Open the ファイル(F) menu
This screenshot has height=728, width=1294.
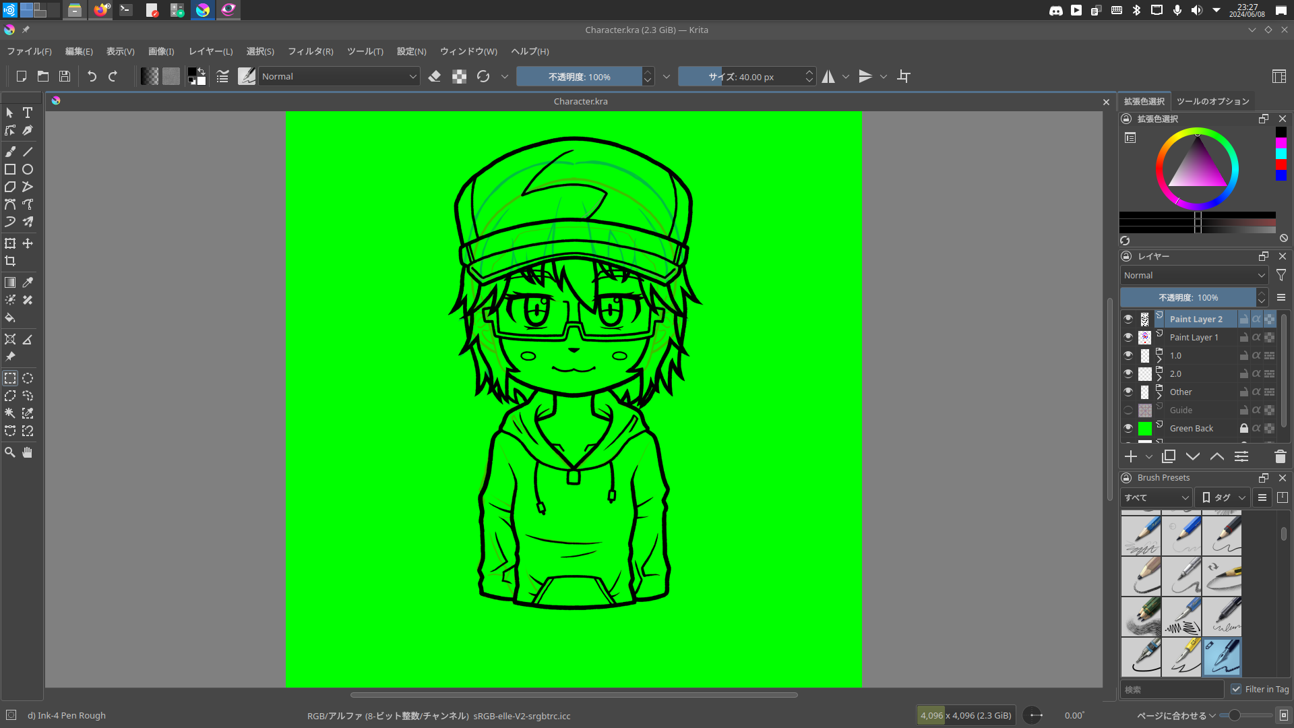click(29, 51)
